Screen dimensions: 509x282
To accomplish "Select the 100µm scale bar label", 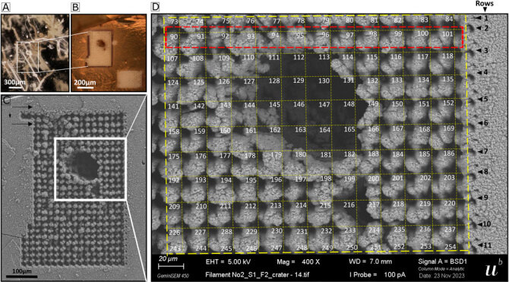I will click(22, 271).
